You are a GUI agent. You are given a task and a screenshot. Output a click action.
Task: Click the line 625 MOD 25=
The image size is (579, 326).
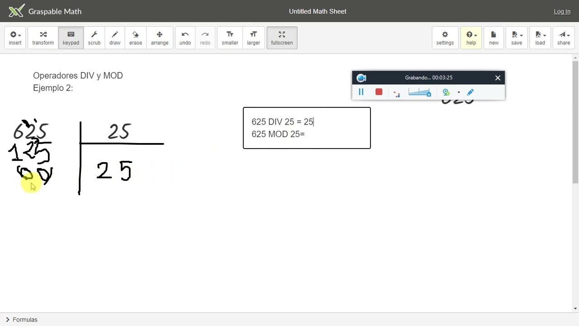coord(278,134)
